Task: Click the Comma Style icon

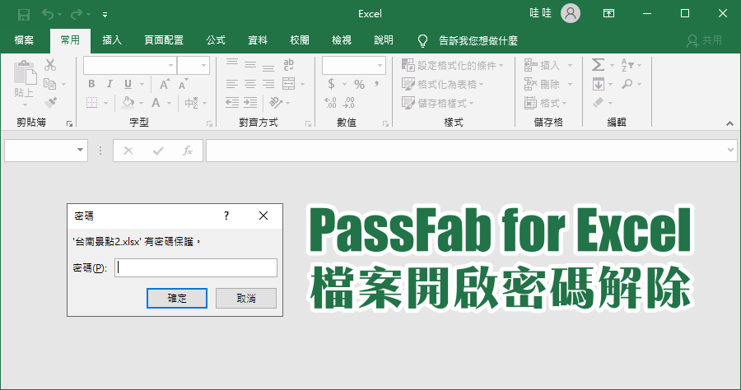Action: (x=376, y=84)
